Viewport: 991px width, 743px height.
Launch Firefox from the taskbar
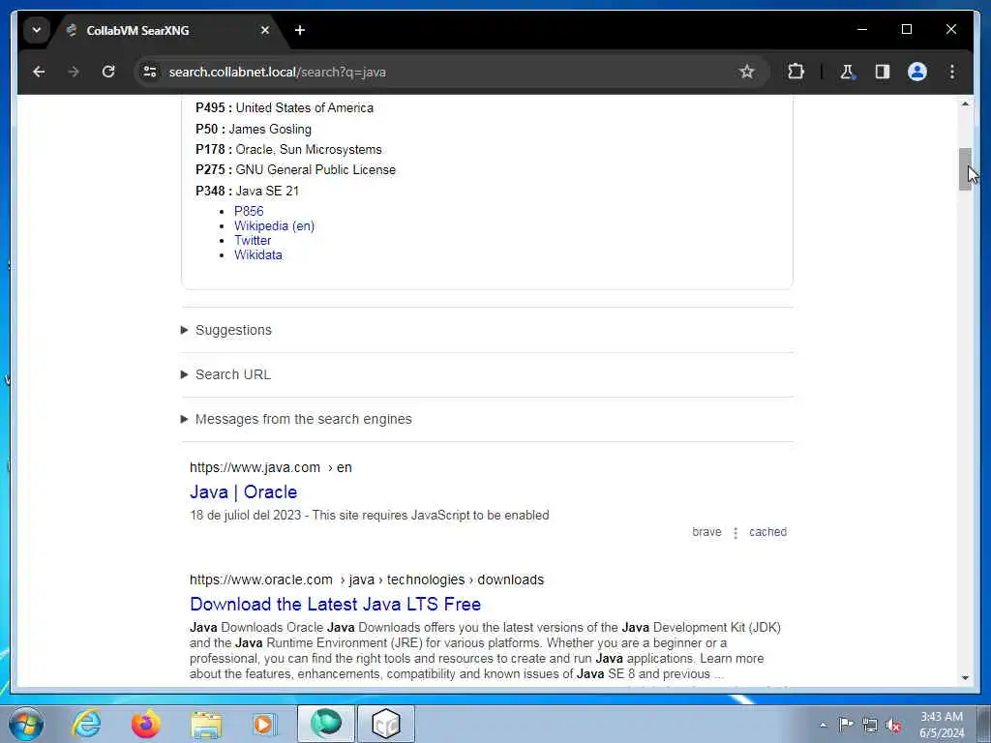[x=146, y=724]
